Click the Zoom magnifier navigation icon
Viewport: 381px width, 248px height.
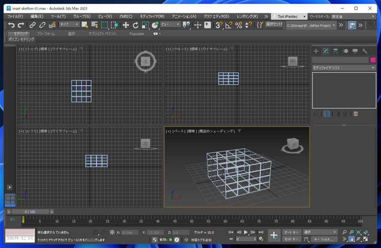click(x=344, y=232)
